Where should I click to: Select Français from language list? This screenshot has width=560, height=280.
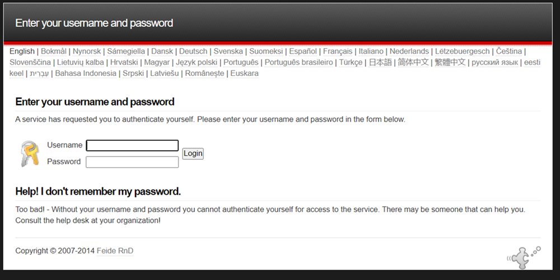(338, 51)
